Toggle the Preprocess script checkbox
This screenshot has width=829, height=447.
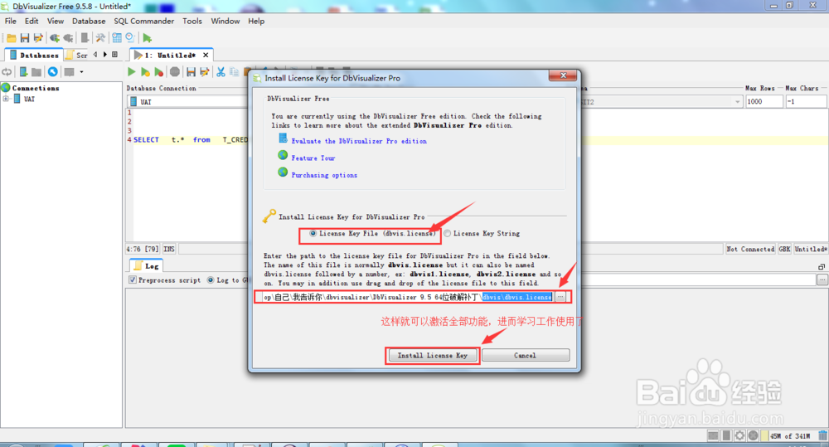(133, 279)
